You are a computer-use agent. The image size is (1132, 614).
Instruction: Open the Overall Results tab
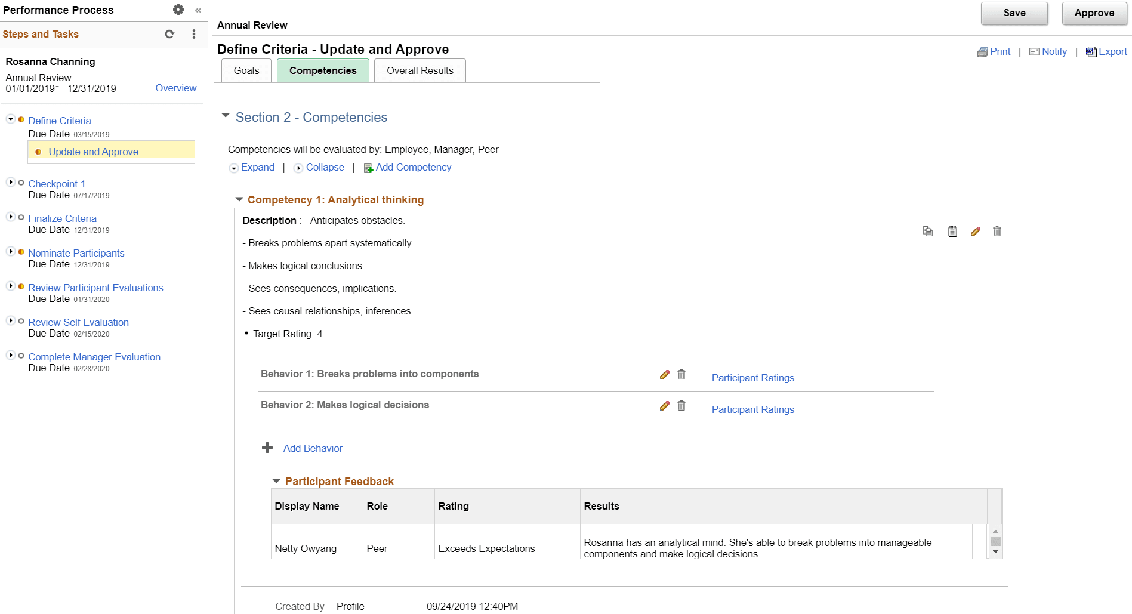coord(420,70)
